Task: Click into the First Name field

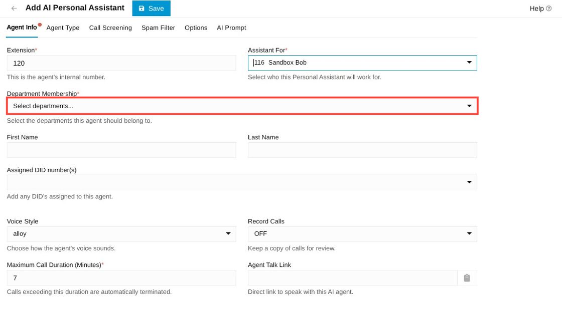Action: pyautogui.click(x=121, y=150)
